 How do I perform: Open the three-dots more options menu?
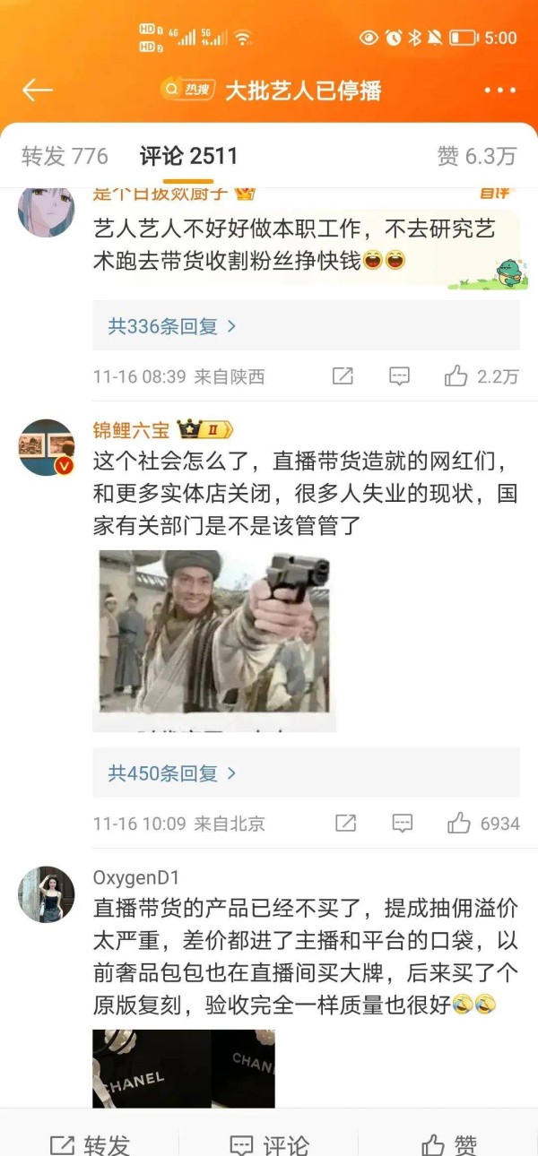click(x=499, y=91)
